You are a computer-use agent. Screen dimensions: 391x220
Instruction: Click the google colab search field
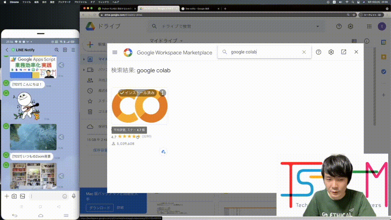[264, 52]
